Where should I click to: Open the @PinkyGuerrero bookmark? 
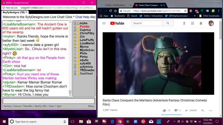pyautogui.click(x=177, y=16)
